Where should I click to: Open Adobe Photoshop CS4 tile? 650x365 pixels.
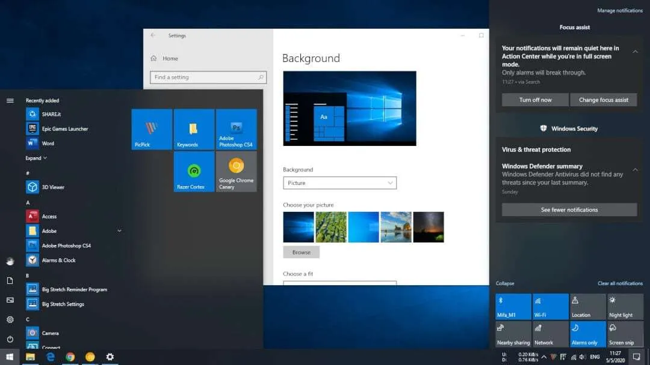[237, 129]
